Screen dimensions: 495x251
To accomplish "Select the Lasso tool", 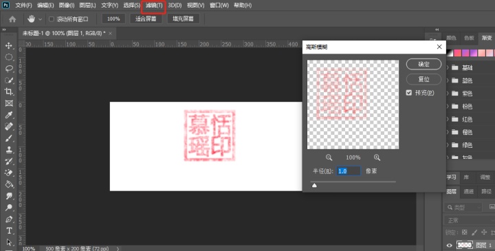I will (9, 69).
